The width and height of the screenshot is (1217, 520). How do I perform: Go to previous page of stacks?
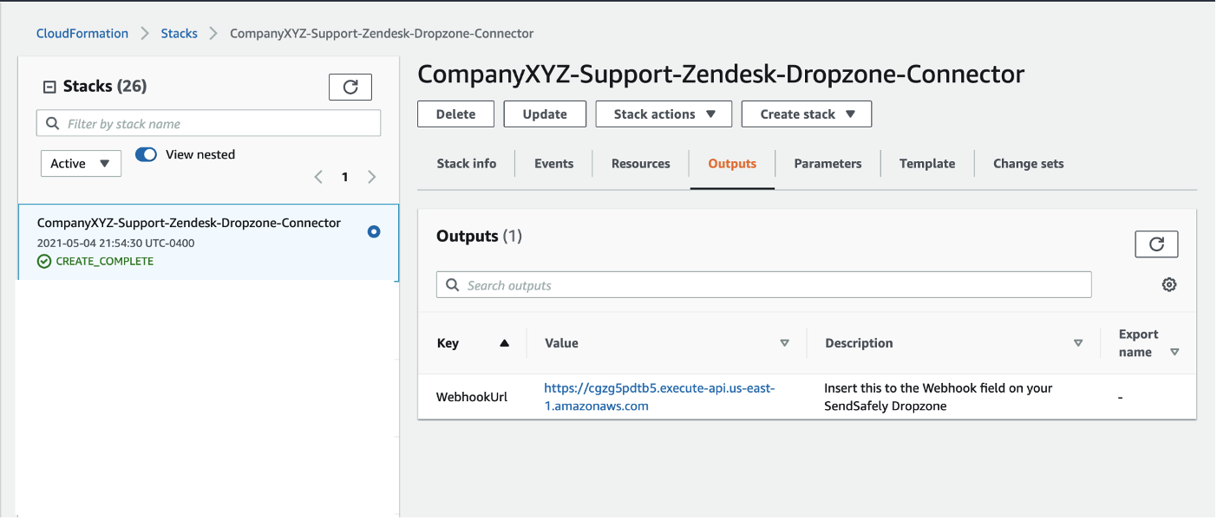click(x=318, y=177)
